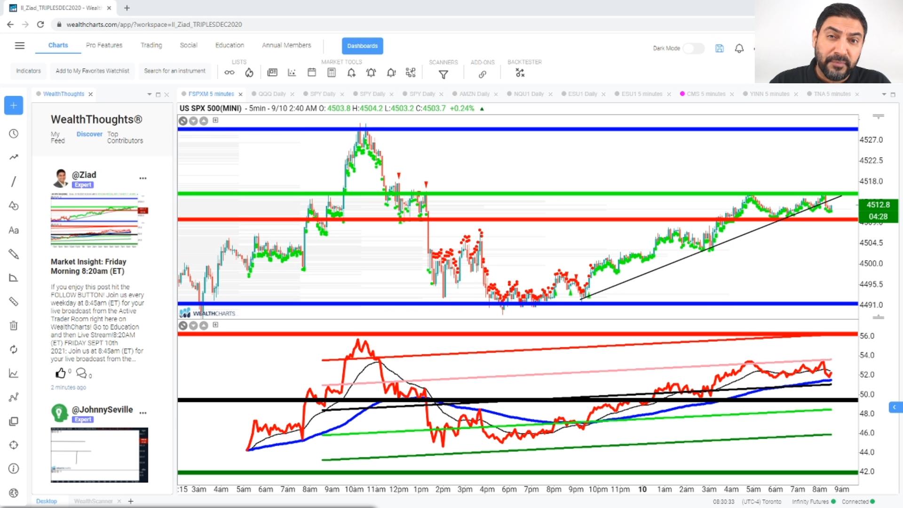903x508 pixels.
Task: Open the calendar market tool icon
Action: [x=311, y=72]
